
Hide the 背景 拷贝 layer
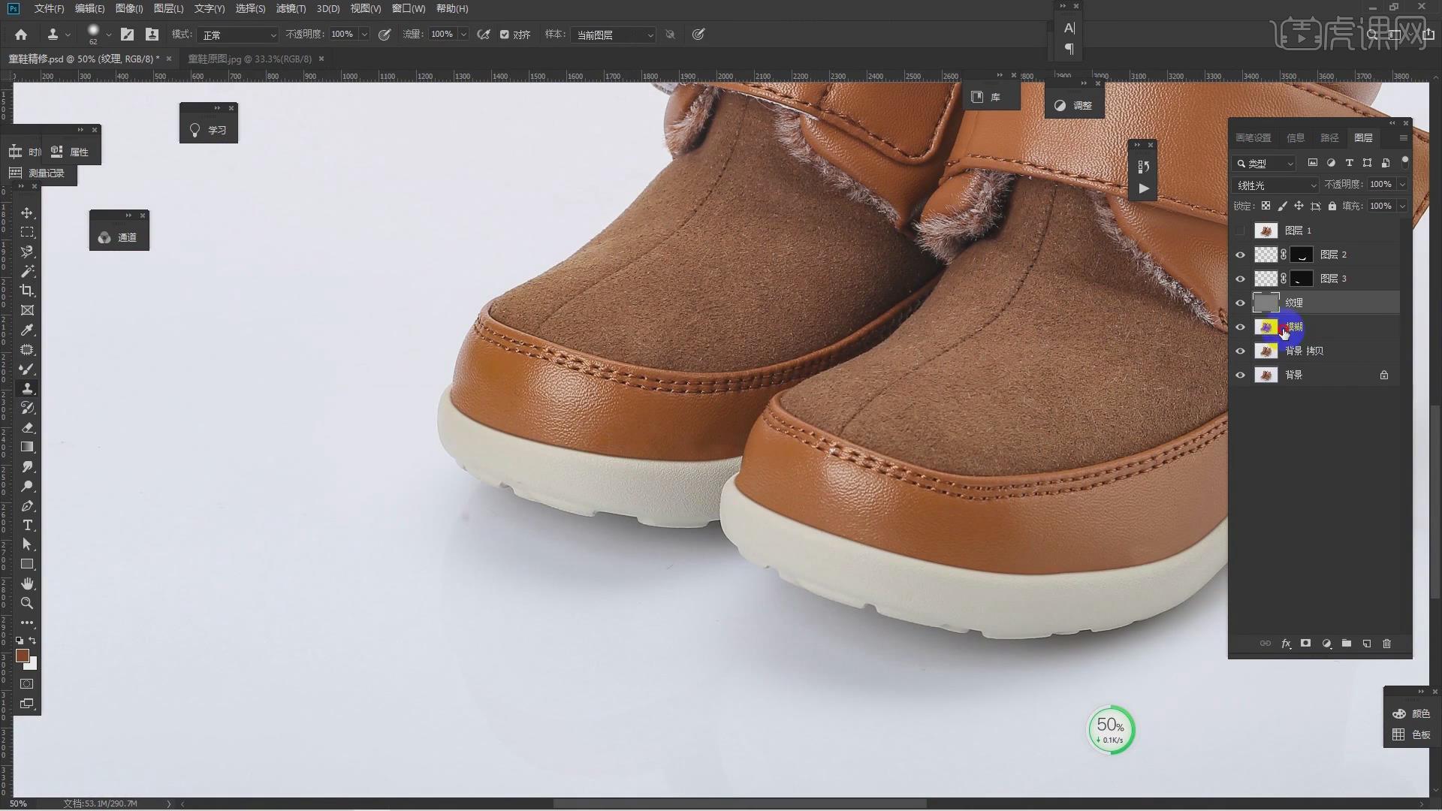coord(1240,351)
